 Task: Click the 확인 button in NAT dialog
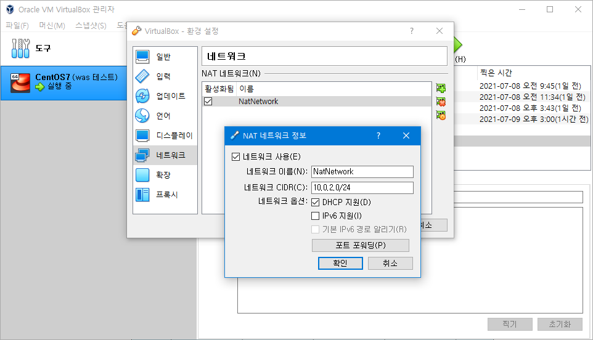click(340, 263)
